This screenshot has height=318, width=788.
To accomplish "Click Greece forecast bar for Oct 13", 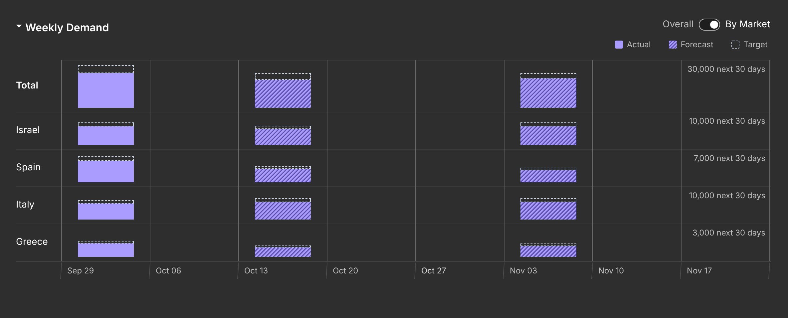I will click(x=283, y=252).
